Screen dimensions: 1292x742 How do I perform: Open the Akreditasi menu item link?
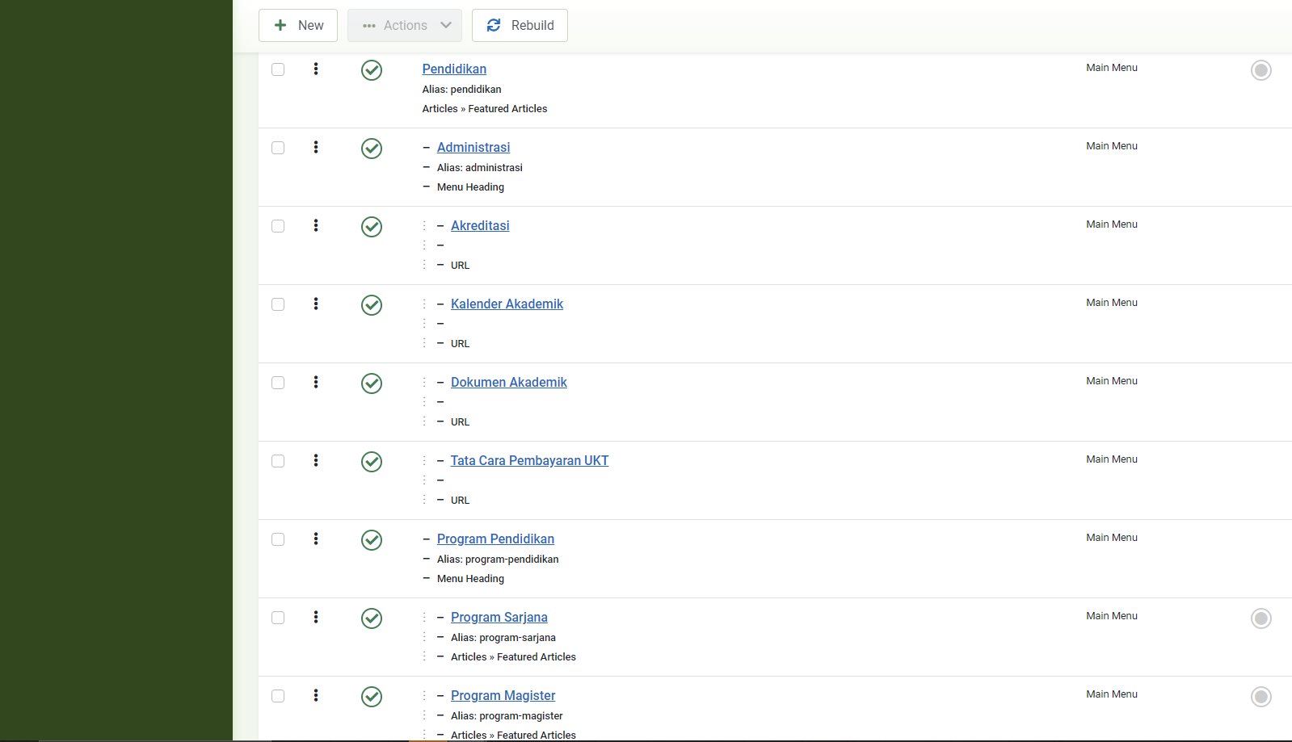480,225
